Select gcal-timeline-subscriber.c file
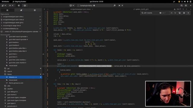This screenshot has height=108, width=193. coord(17,48)
